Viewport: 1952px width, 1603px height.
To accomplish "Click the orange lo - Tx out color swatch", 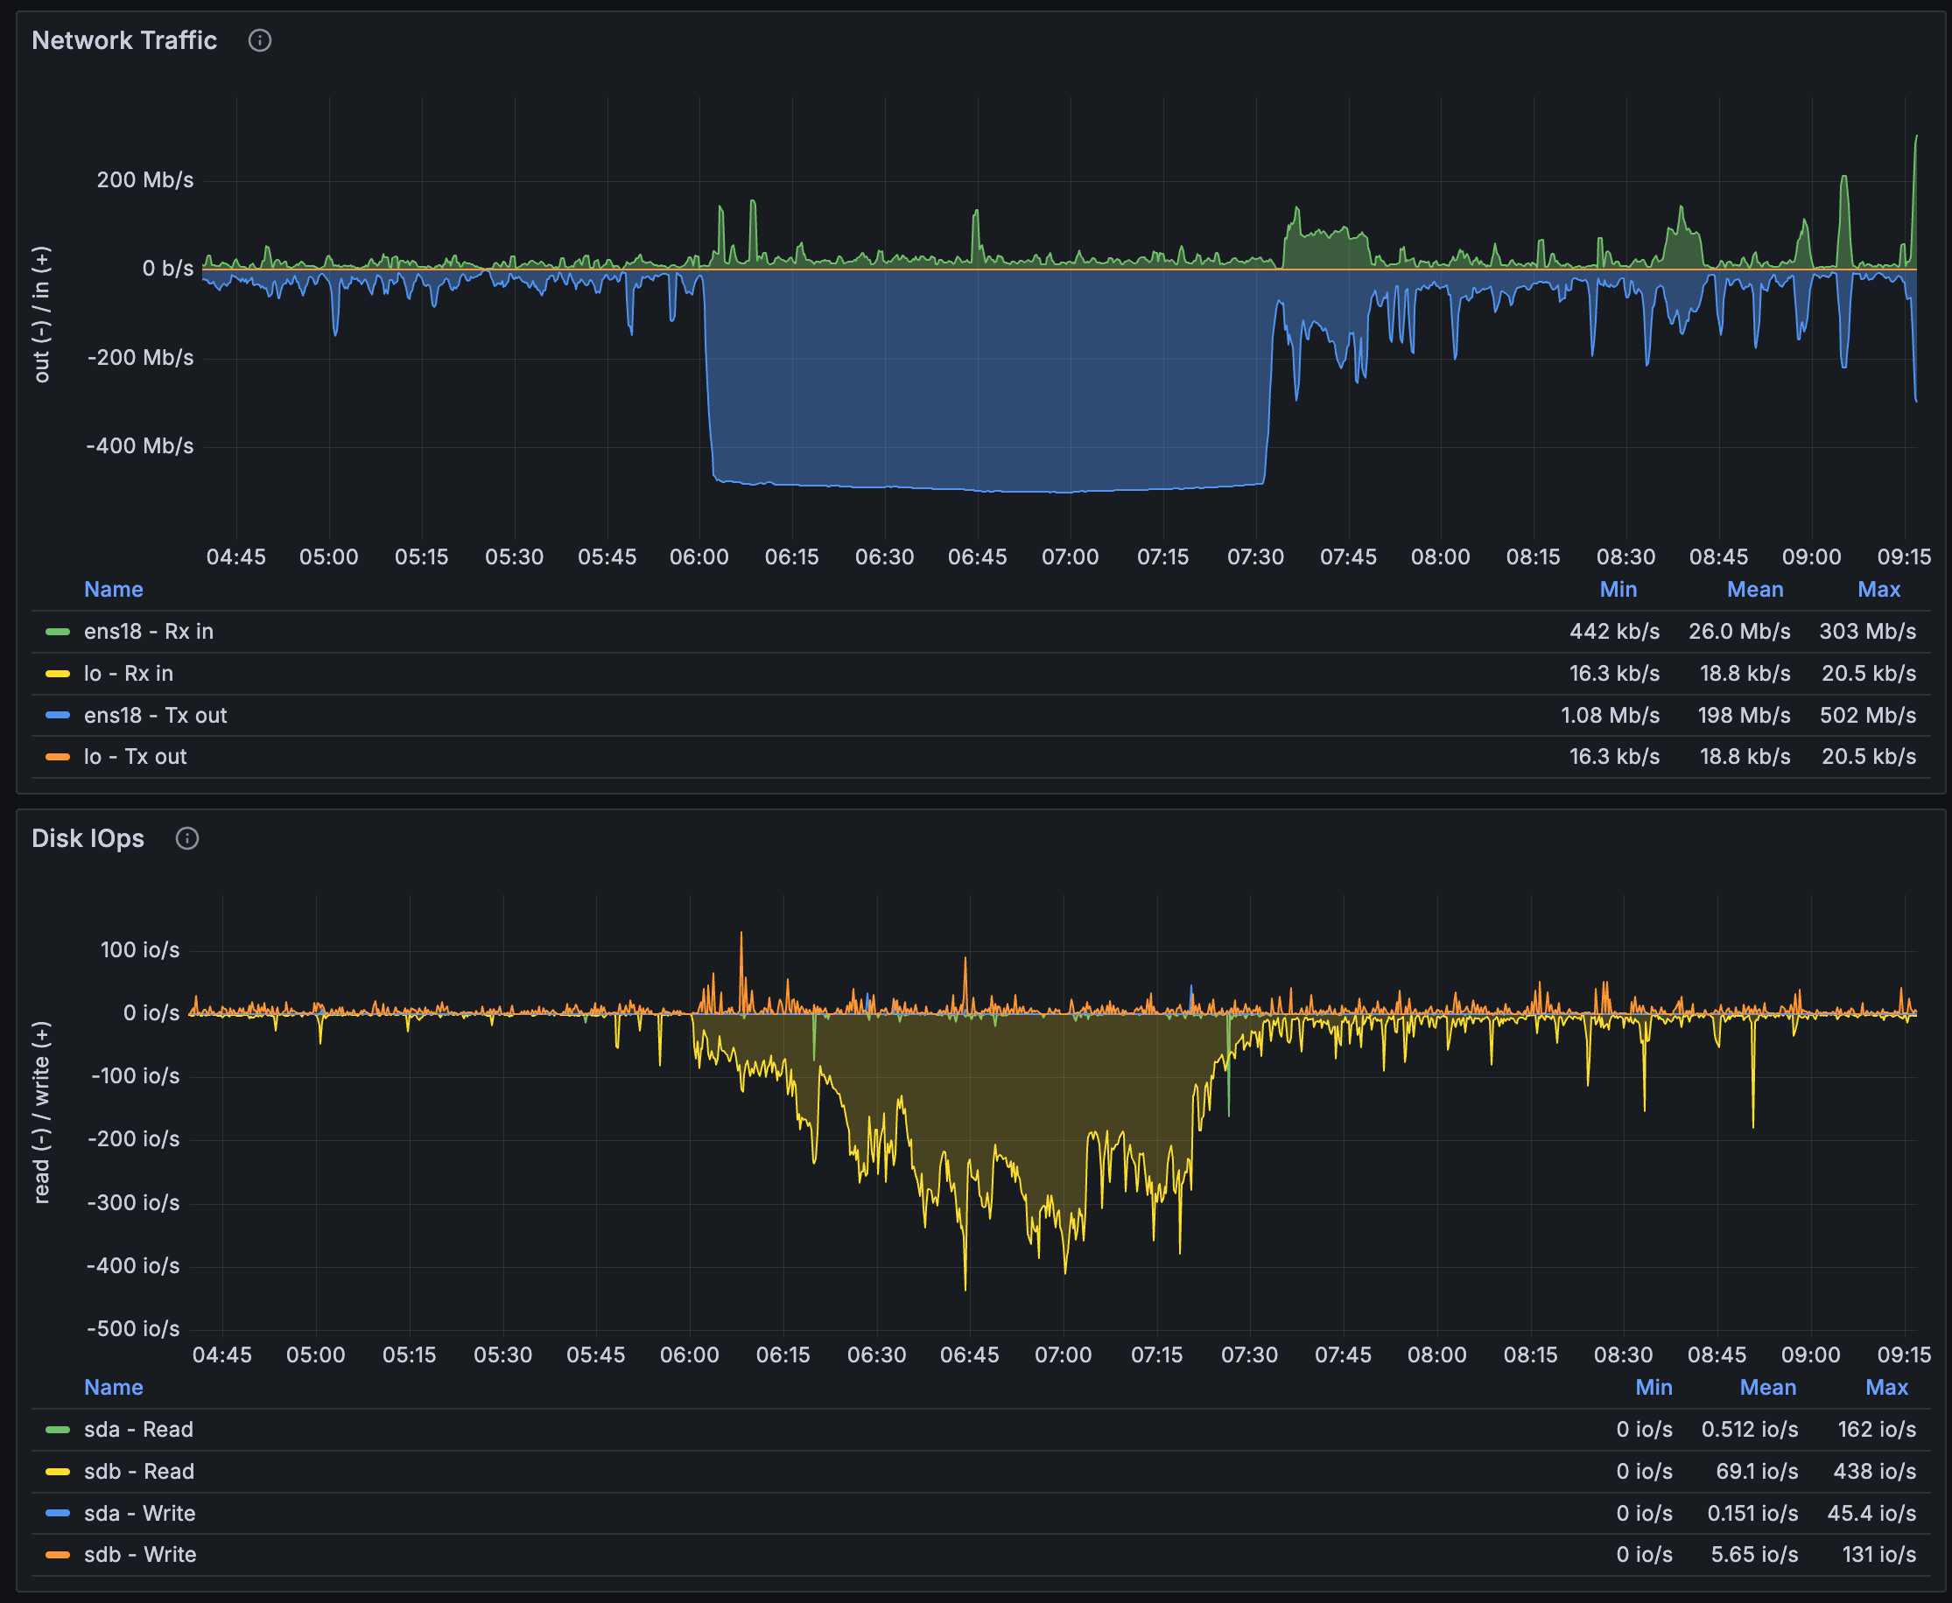I will coord(57,757).
